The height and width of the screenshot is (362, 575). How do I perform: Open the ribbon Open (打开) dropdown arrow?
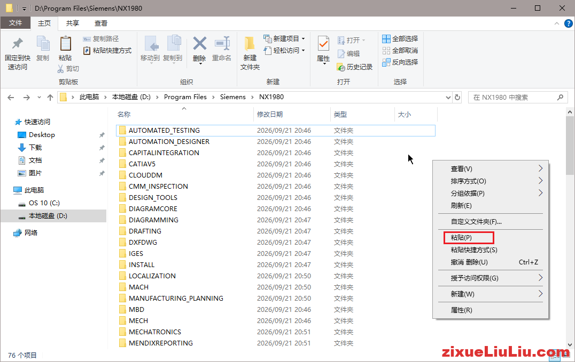click(363, 41)
